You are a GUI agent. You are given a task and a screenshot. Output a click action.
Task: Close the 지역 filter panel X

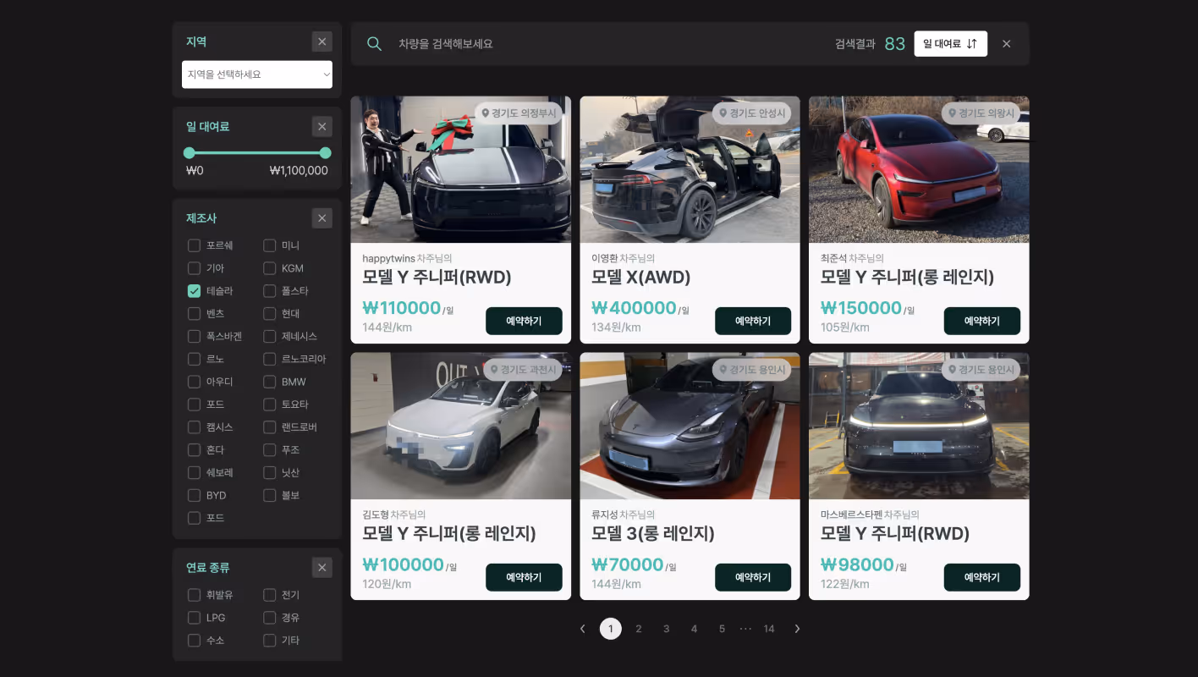point(321,41)
